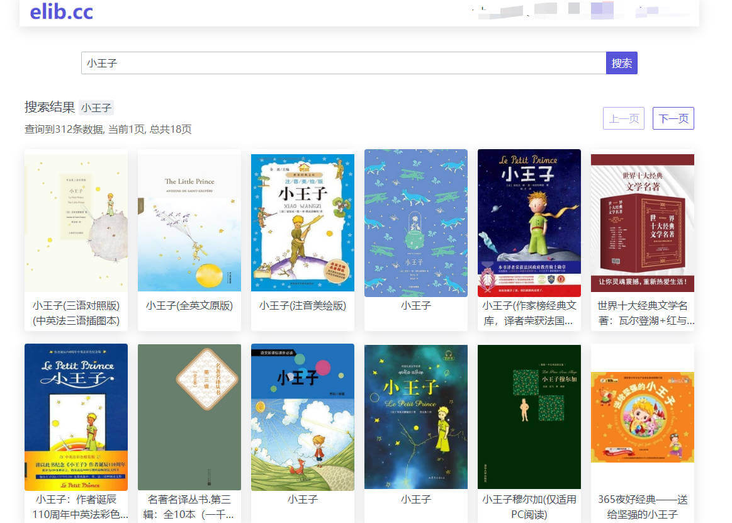
Task: Click the 小王子 title under the teal nebula cover
Action: (x=416, y=499)
